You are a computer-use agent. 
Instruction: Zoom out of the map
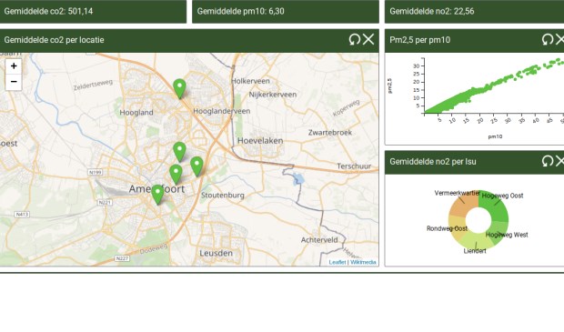pos(14,82)
